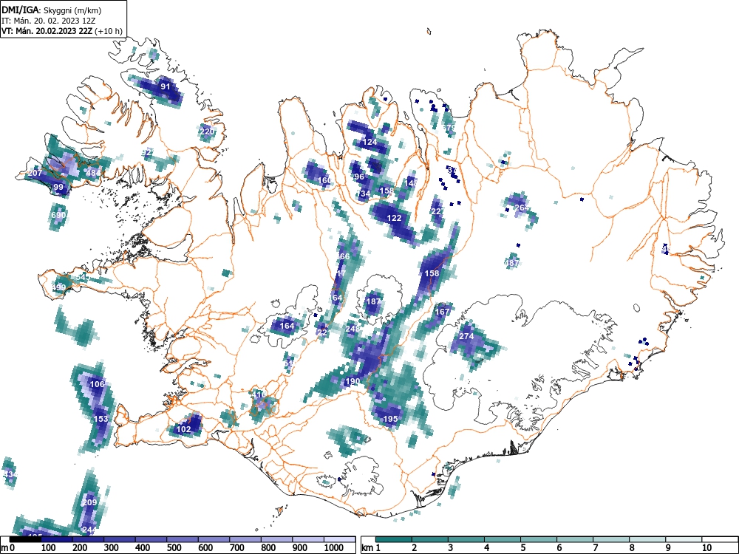Click the "244" value near bottom edge
This screenshot has width=739, height=554.
tap(89, 530)
